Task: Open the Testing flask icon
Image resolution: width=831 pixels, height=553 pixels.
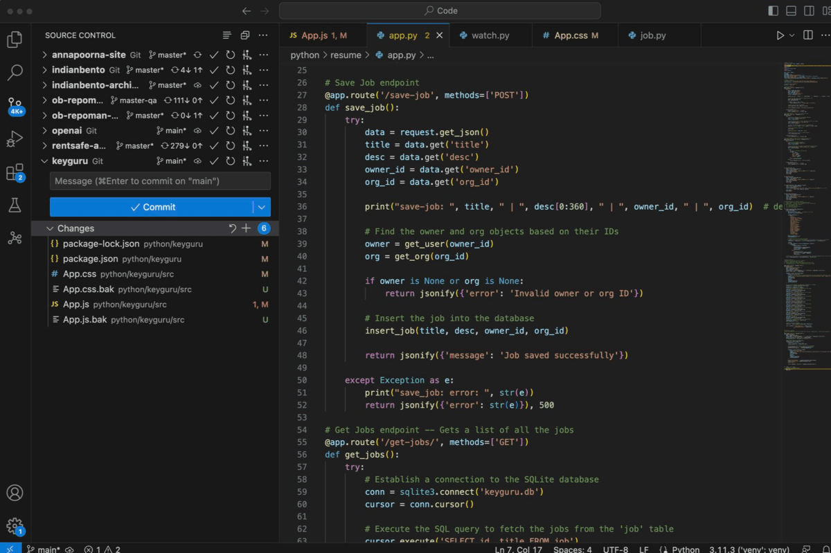Action: (15, 205)
